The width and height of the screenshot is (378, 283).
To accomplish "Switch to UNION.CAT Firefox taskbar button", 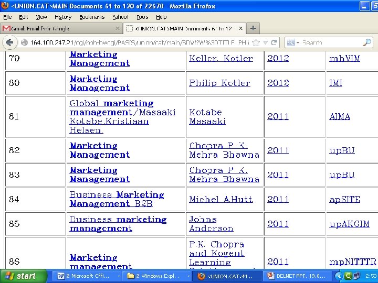I will (227, 276).
